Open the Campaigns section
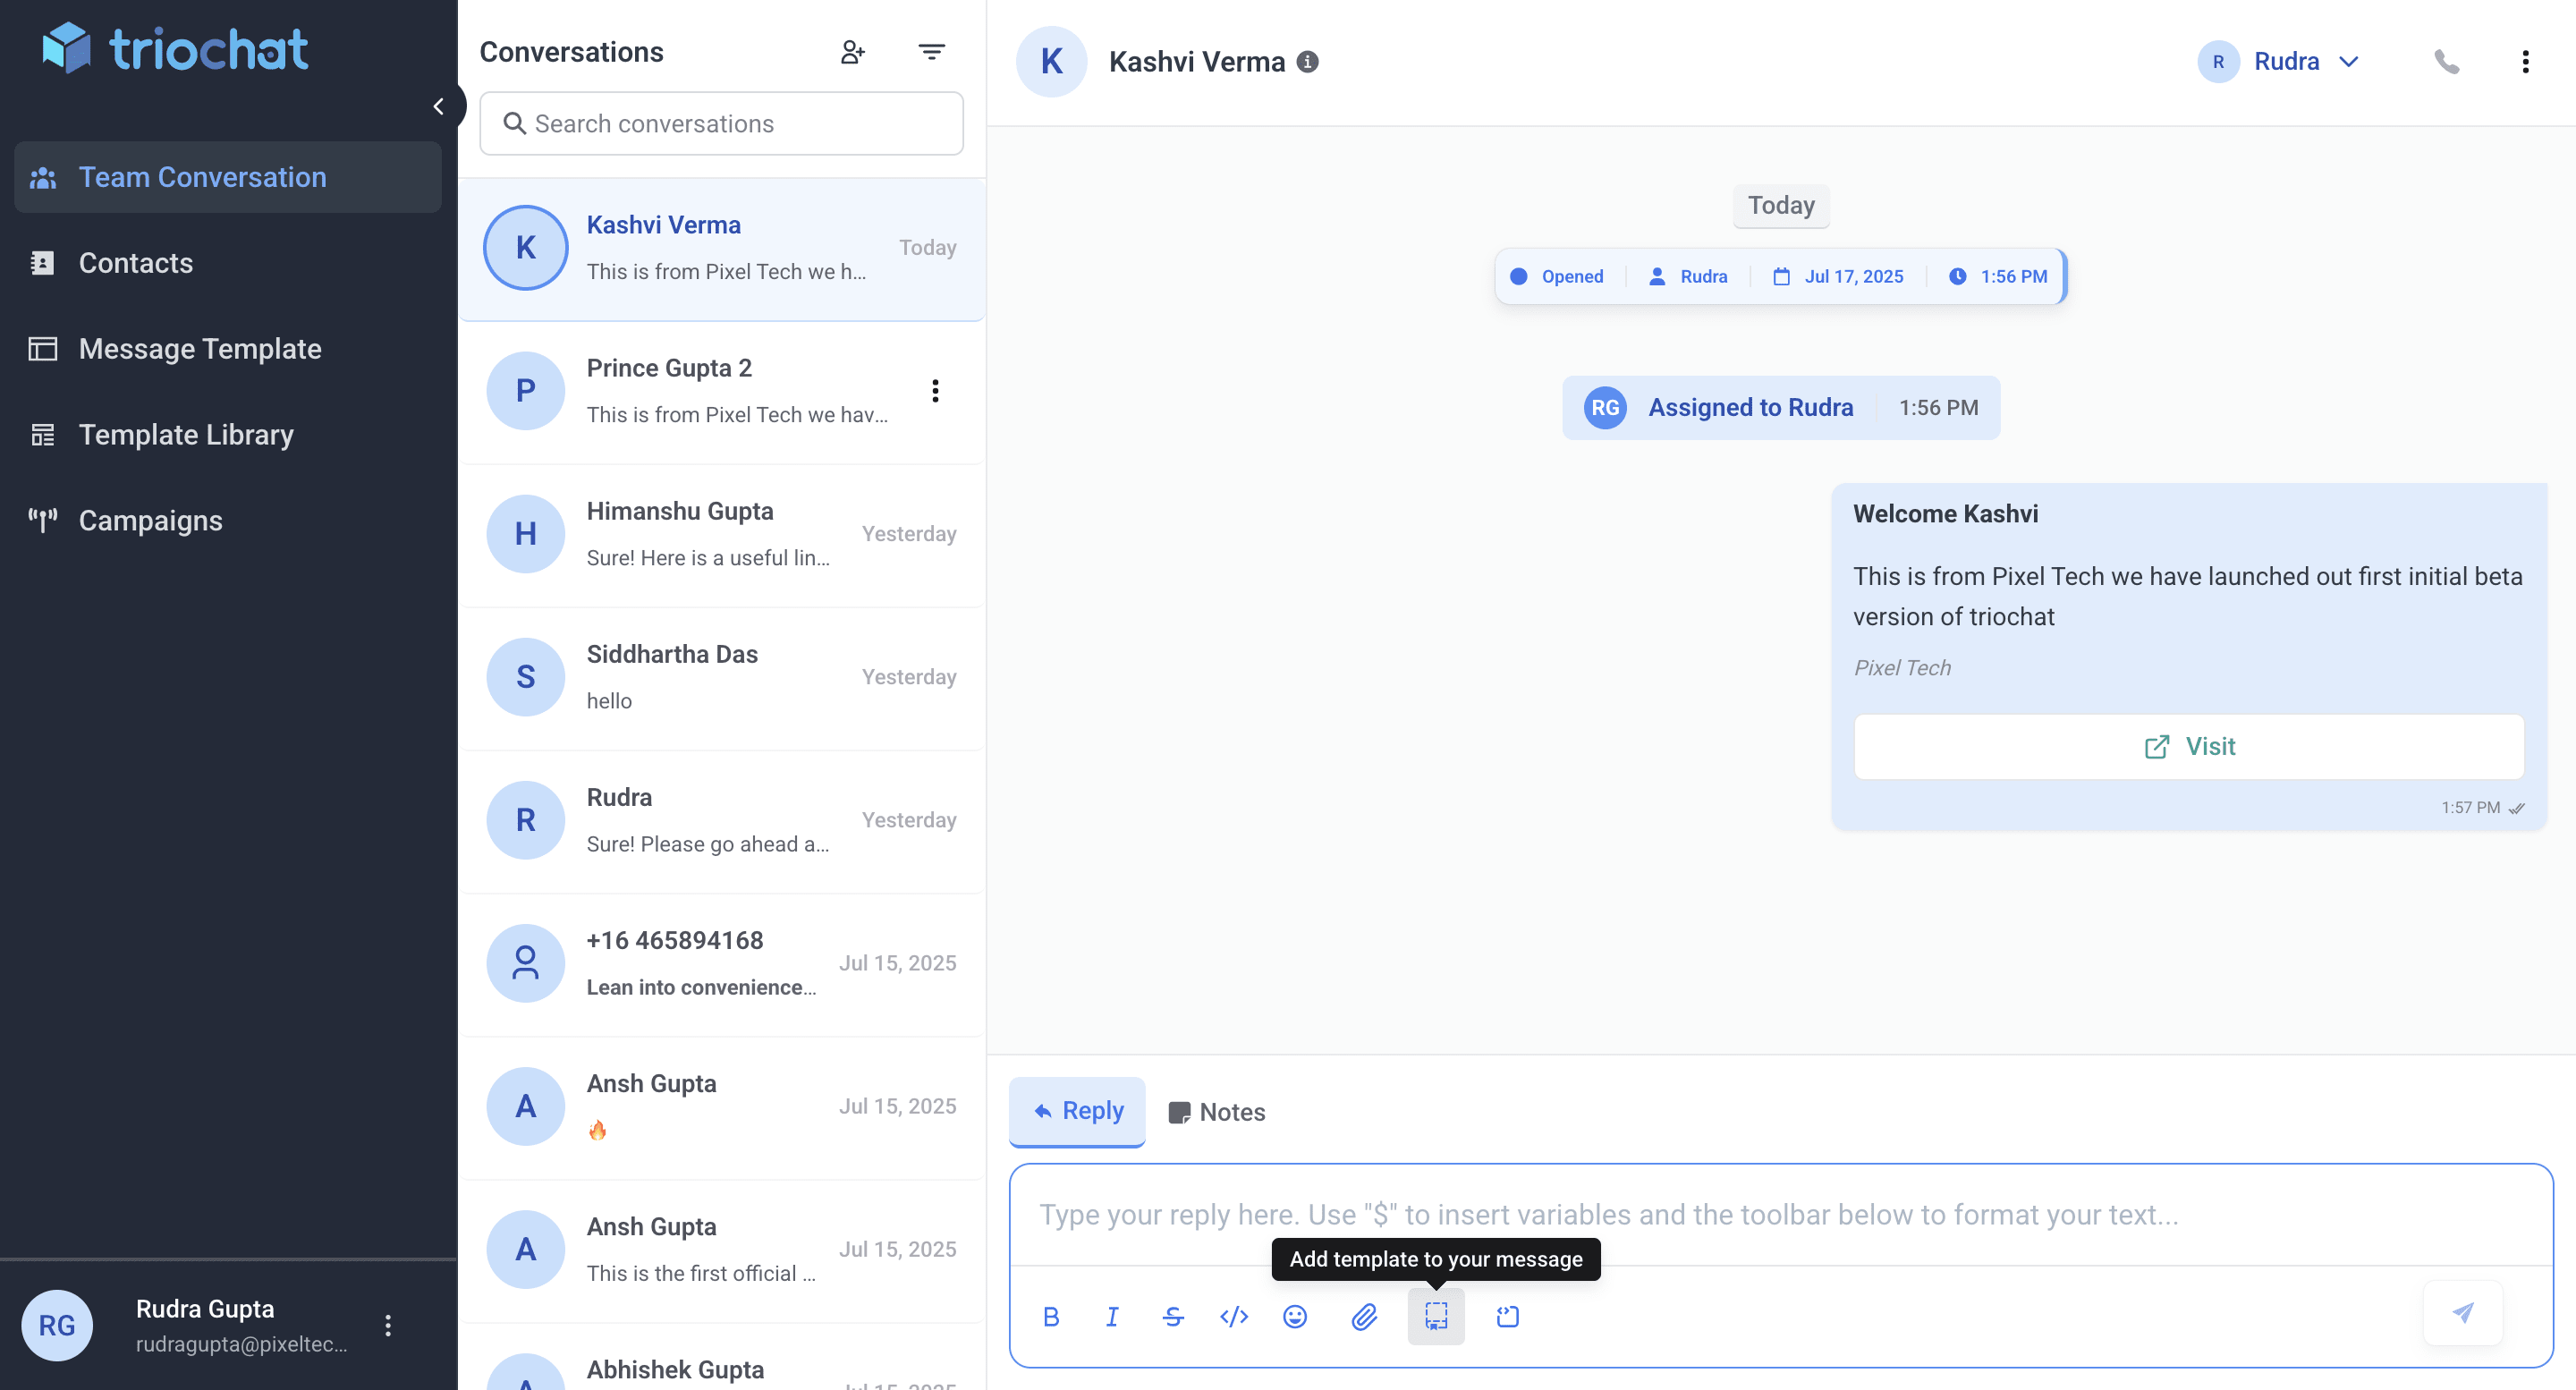The height and width of the screenshot is (1390, 2576). 150,520
